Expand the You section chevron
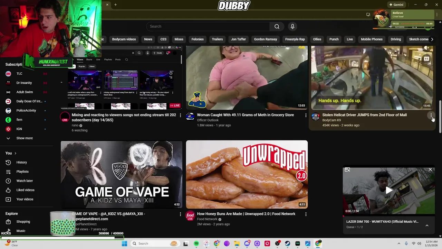442x249 pixels. click(15, 153)
